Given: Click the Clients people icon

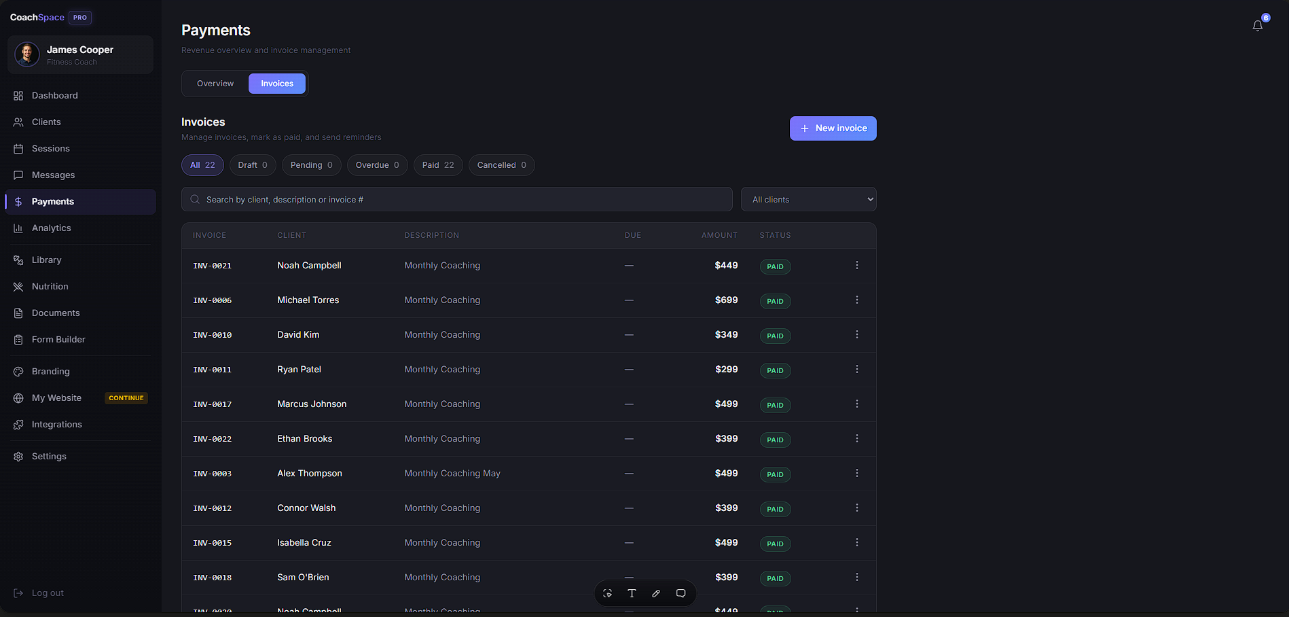Looking at the screenshot, I should click(18, 122).
